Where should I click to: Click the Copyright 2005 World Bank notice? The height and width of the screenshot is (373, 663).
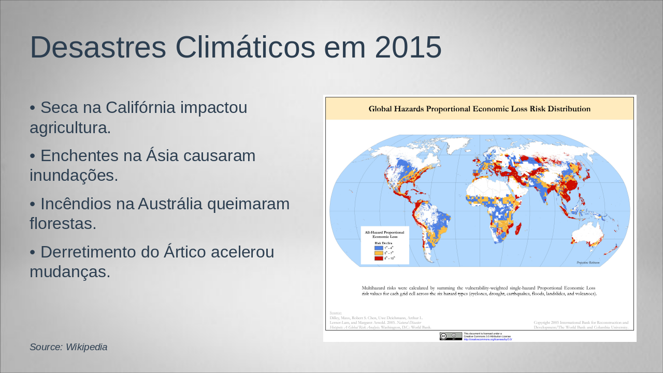click(581, 325)
